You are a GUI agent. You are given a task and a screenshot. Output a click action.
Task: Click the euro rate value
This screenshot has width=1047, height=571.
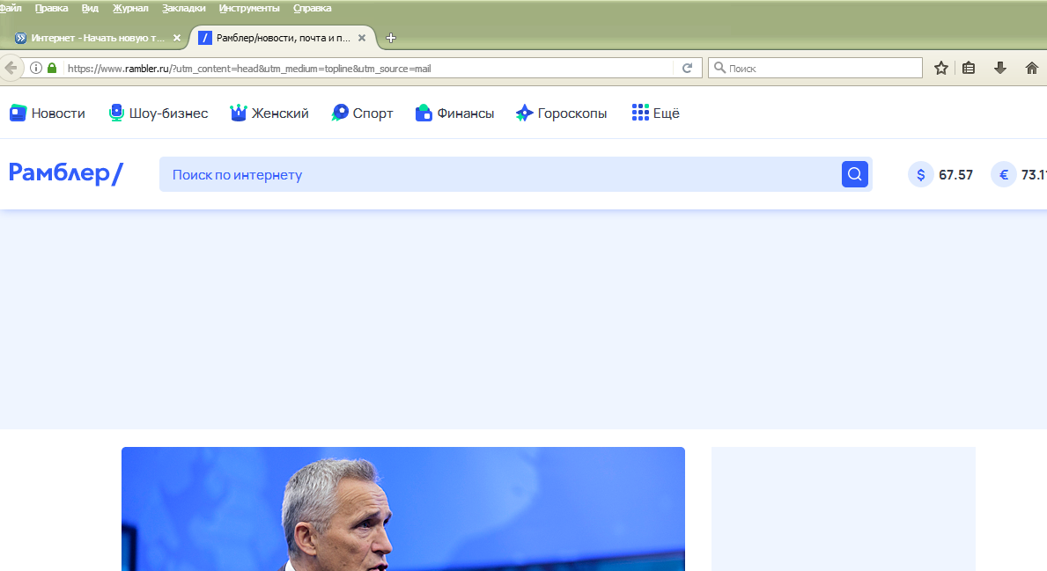[x=1034, y=175]
